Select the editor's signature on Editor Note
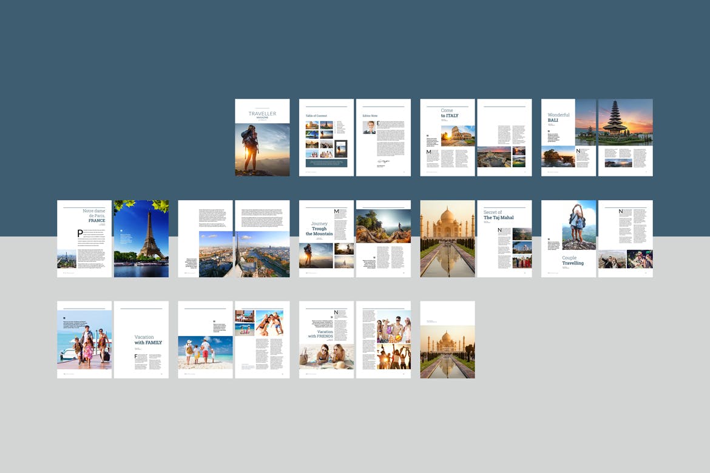 (384, 161)
